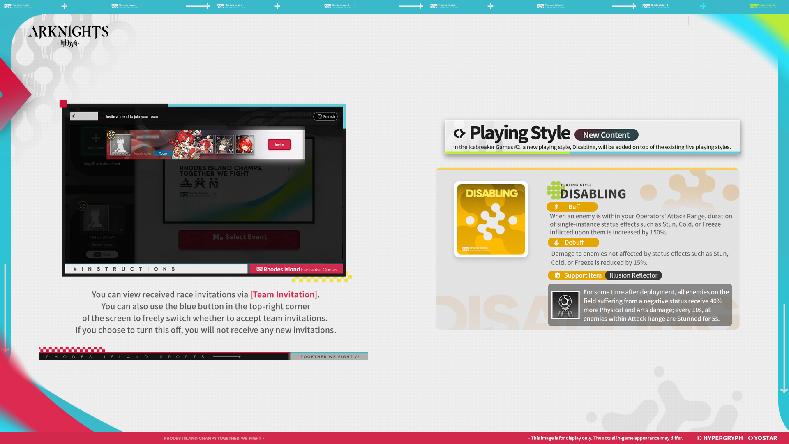The width and height of the screenshot is (789, 444).
Task: Click the Illusion Reflector item icon
Action: coord(565,305)
